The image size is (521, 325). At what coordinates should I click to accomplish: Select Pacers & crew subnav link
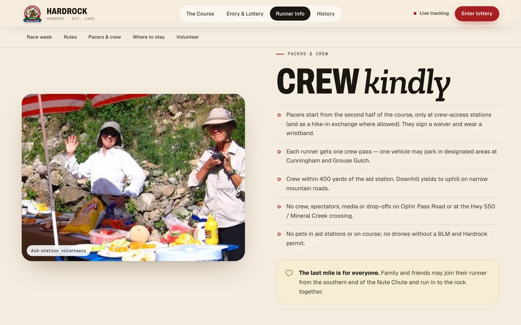pyautogui.click(x=105, y=37)
